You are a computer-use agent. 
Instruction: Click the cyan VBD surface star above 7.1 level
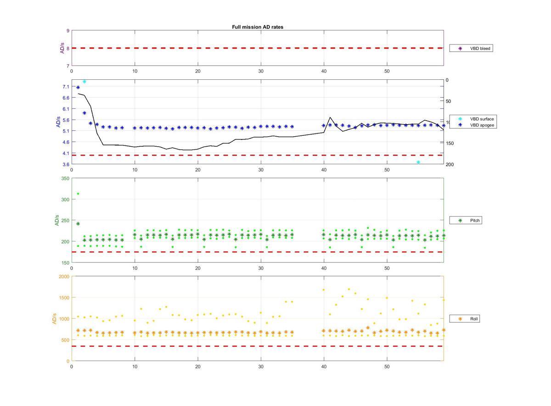tap(84, 82)
